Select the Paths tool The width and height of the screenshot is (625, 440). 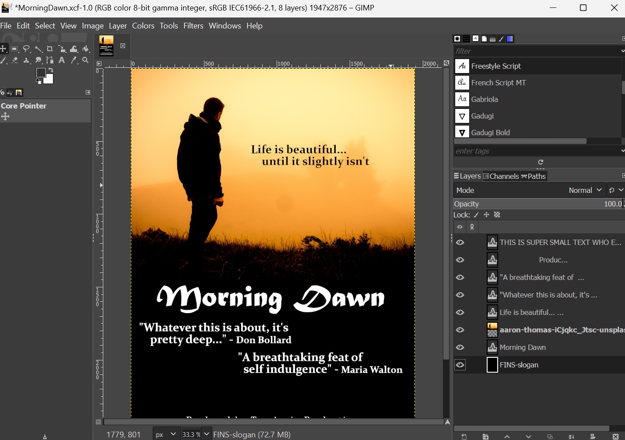[50, 60]
